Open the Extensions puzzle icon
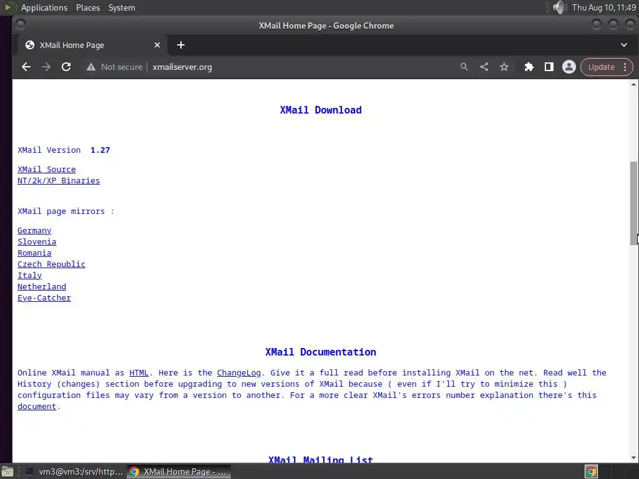This screenshot has height=479, width=639. [x=529, y=67]
